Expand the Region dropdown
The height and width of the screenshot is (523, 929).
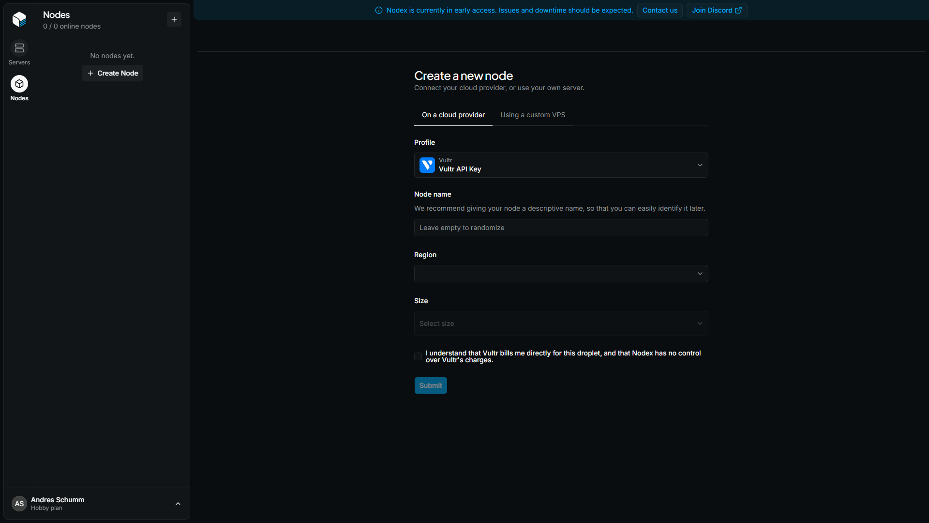[x=561, y=274]
